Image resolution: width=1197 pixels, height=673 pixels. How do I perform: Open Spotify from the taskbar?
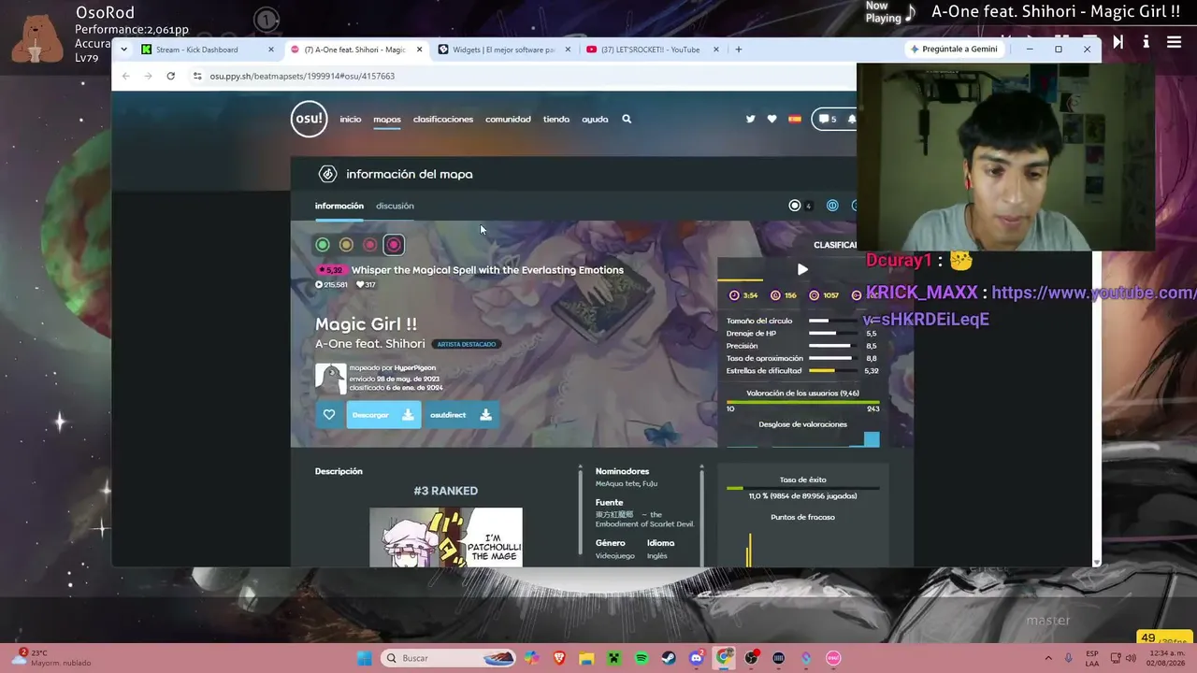click(x=642, y=658)
